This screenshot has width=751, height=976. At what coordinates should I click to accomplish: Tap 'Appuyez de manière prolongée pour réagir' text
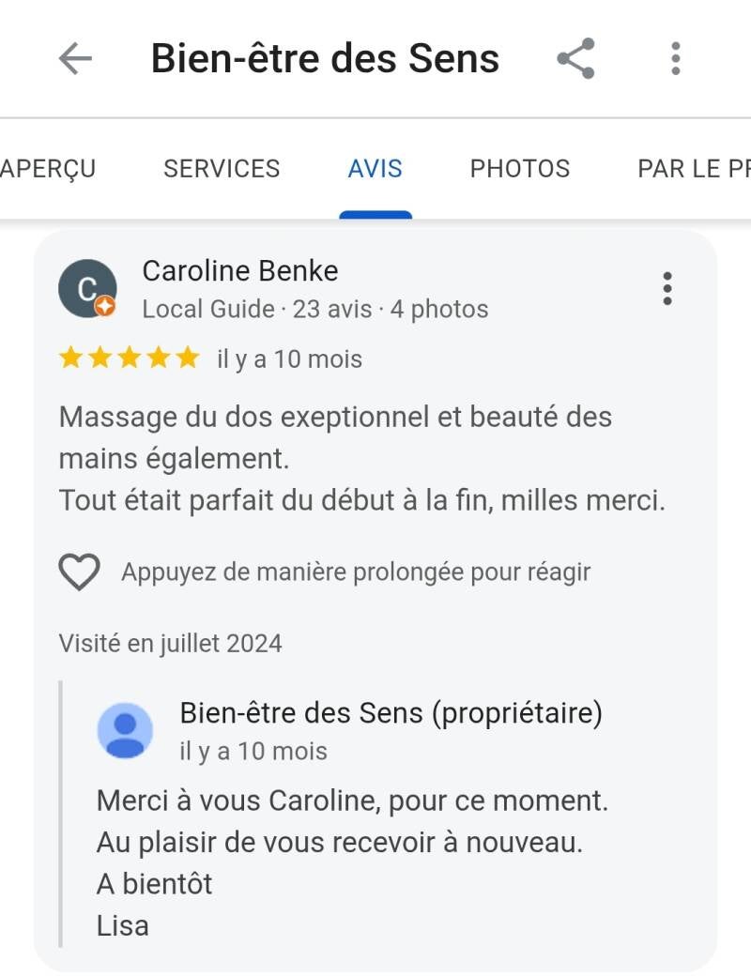click(356, 572)
